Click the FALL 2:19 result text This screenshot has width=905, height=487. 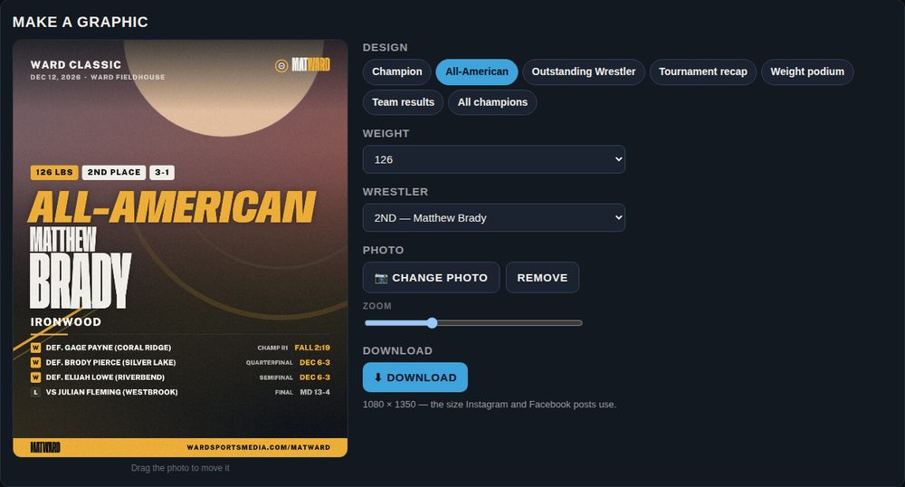point(312,348)
